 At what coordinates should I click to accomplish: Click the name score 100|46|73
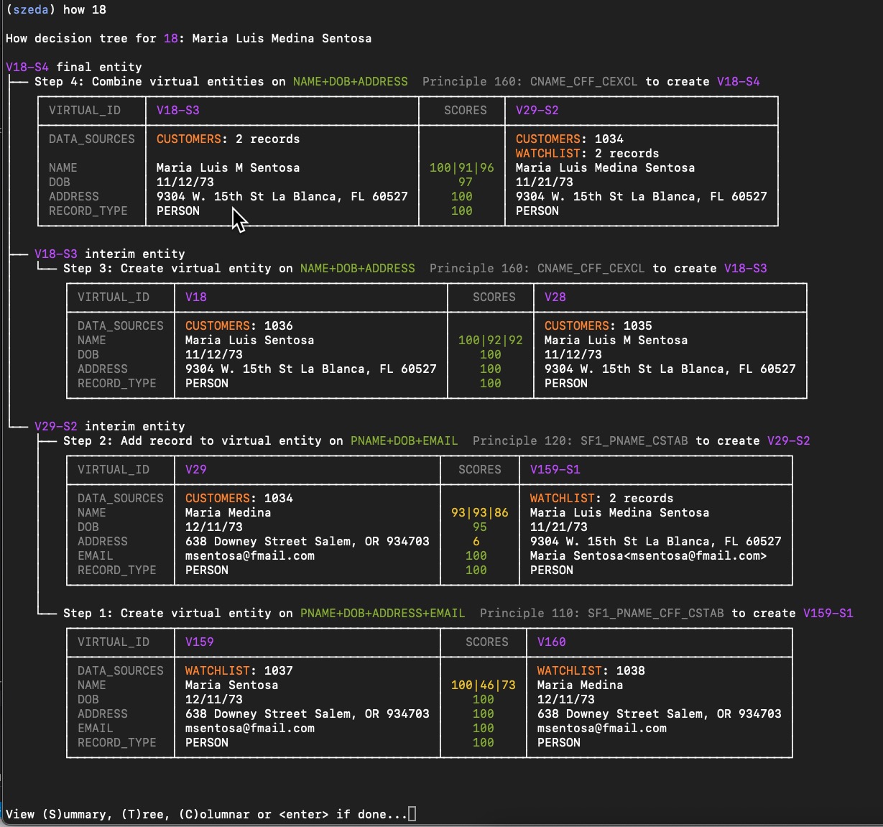coord(483,685)
